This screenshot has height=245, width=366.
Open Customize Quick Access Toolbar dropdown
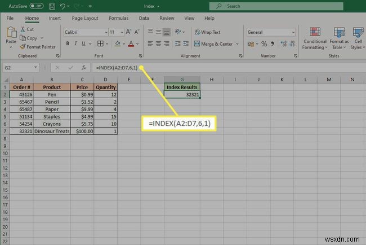(x=90, y=6)
